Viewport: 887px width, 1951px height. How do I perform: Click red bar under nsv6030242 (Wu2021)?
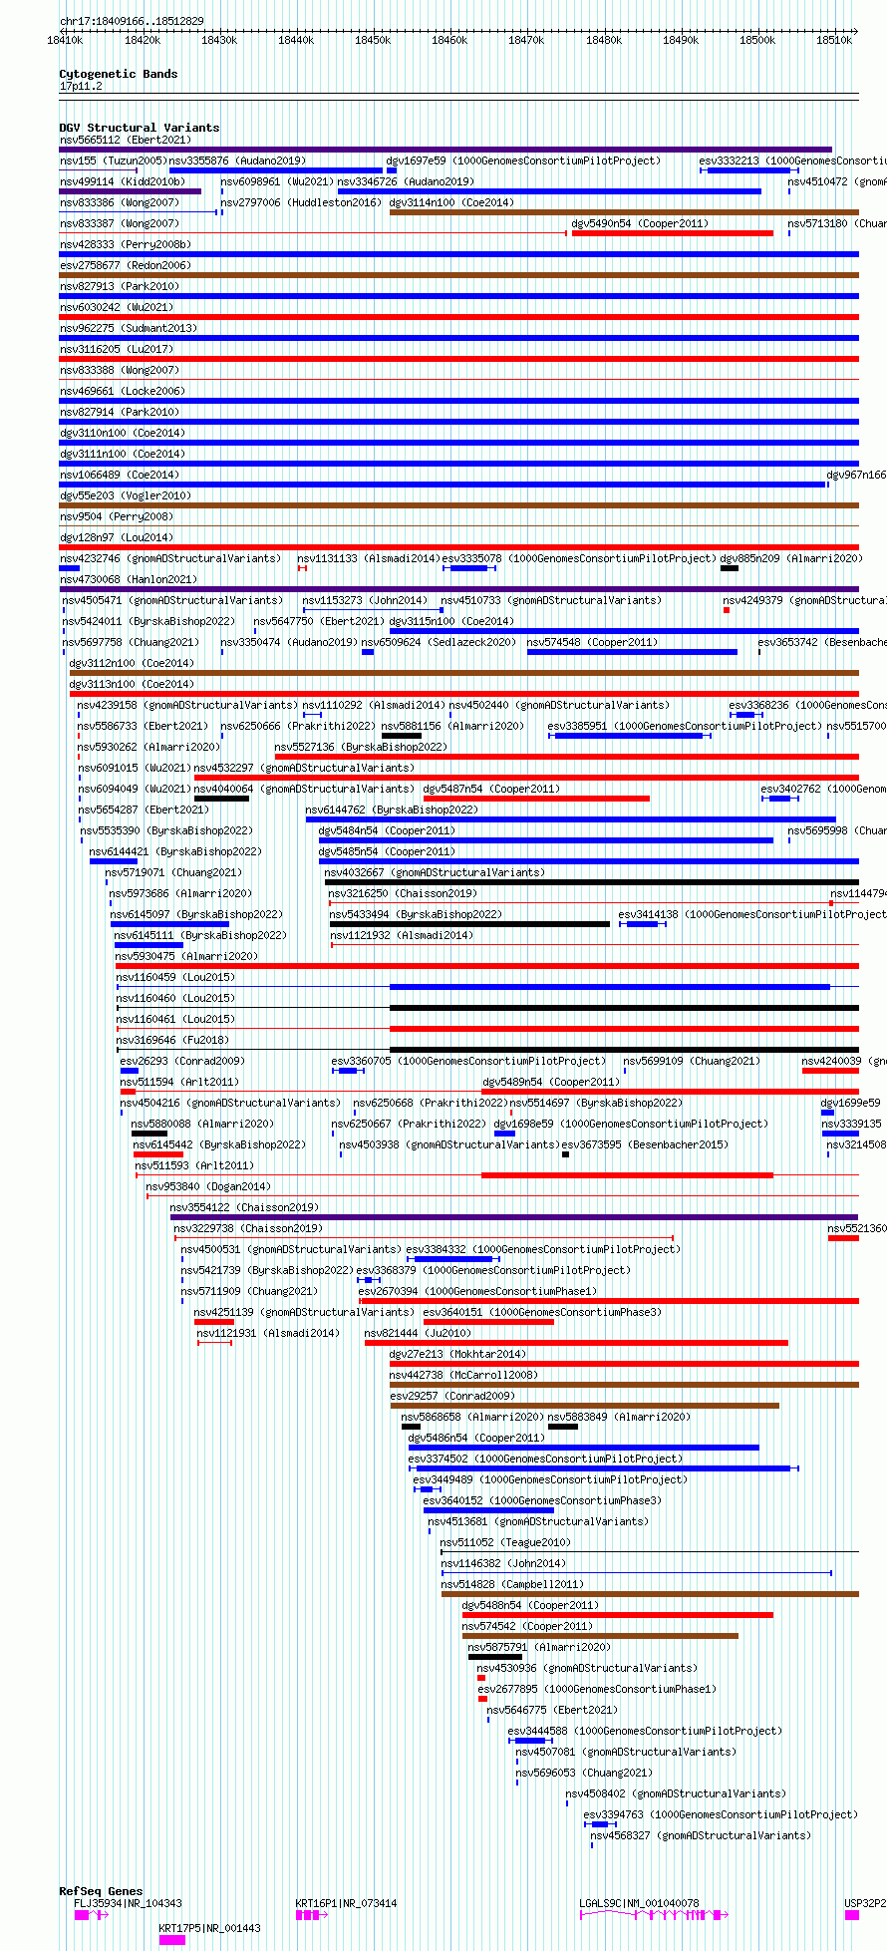tap(458, 317)
